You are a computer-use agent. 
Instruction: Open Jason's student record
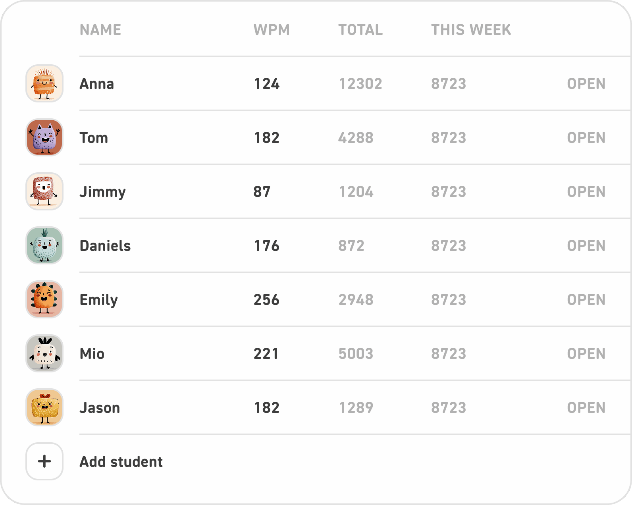click(586, 408)
